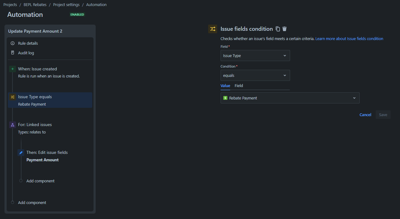Open Learn more about Issue fields condition

click(x=349, y=39)
